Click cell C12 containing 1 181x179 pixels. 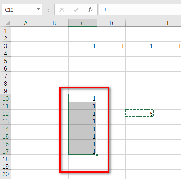[83, 113]
